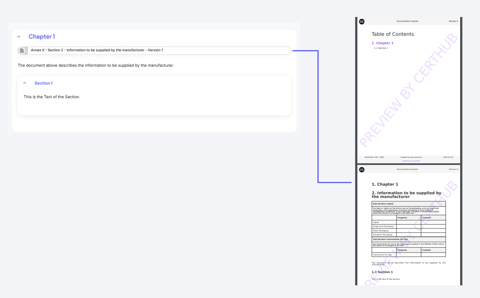
Task: Open the '1.1 Section 1' Table of Contents entry
Action: tap(381, 48)
